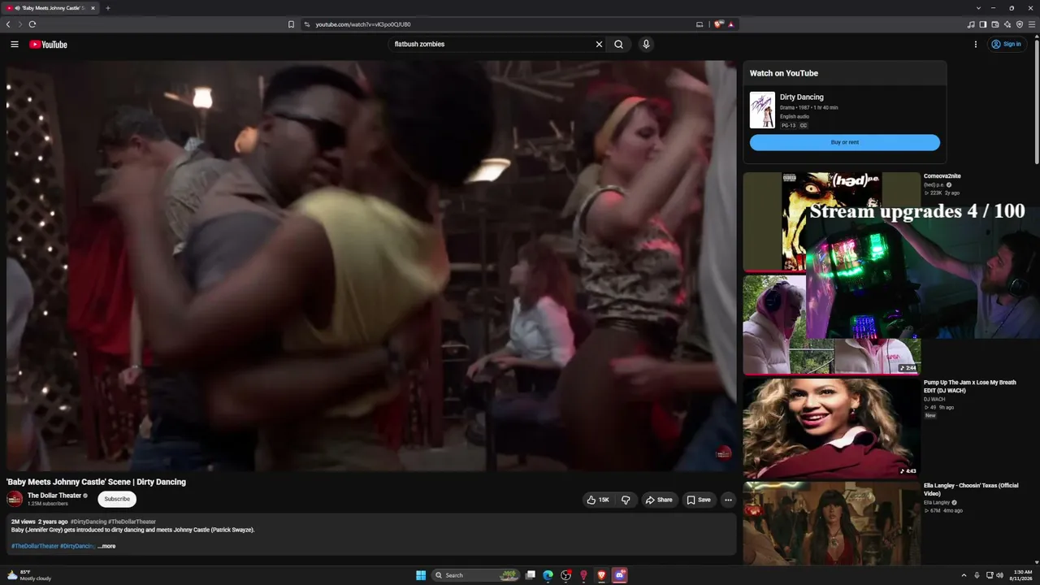Screen dimensions: 1040x585
Task: Open more actions next to Save
Action: click(x=728, y=500)
